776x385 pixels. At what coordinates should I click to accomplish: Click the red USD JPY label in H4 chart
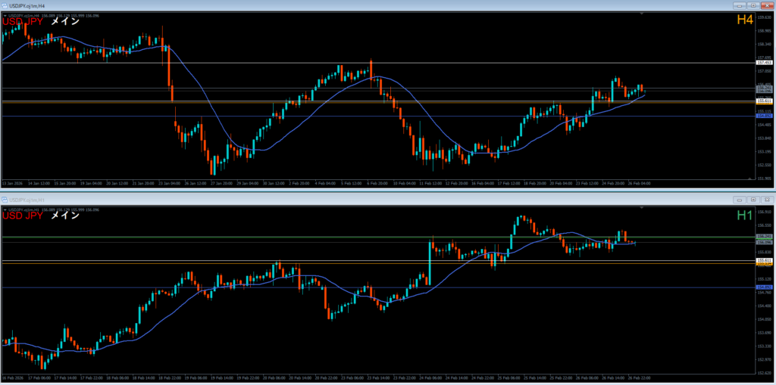coord(22,21)
